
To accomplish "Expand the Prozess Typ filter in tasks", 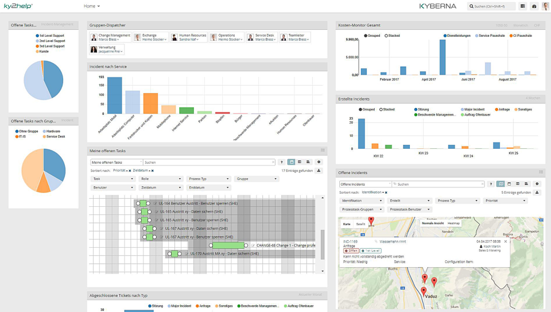I will coord(208,179).
